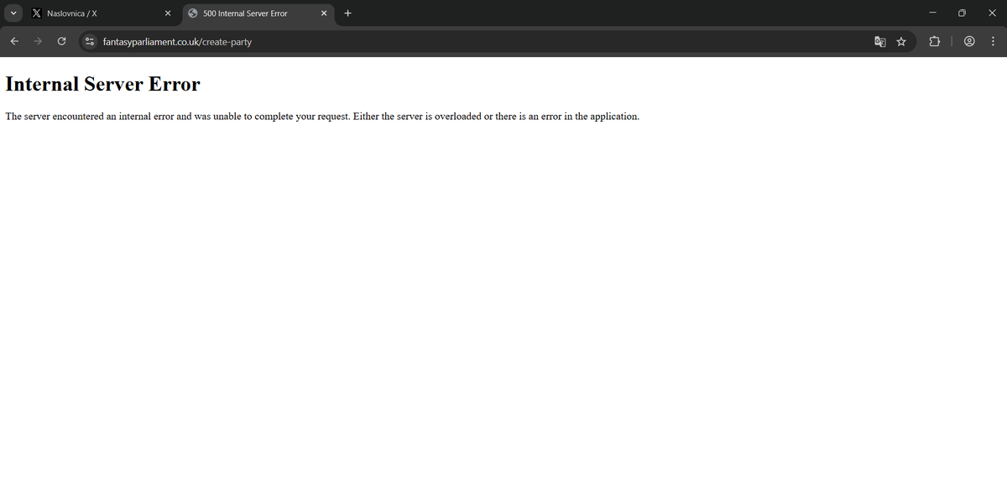
Task: Click the Internal Server Error heading
Action: click(x=102, y=84)
